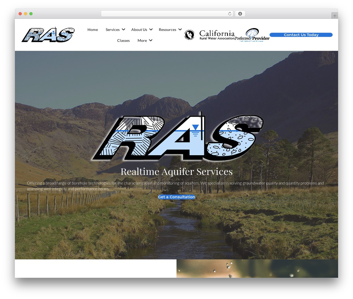Click the California Rural Water Association logo text
Viewport: 353px width, 299px height.
(x=217, y=35)
